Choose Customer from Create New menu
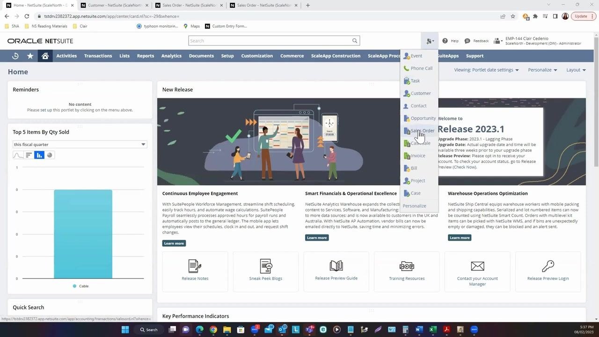The height and width of the screenshot is (337, 599). coord(420,93)
